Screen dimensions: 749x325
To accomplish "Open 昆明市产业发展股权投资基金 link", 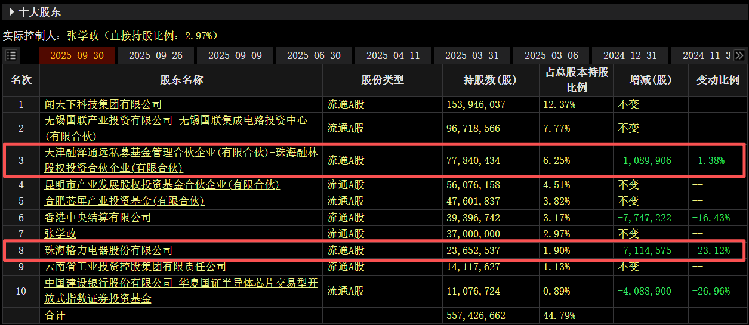I will click(162, 185).
